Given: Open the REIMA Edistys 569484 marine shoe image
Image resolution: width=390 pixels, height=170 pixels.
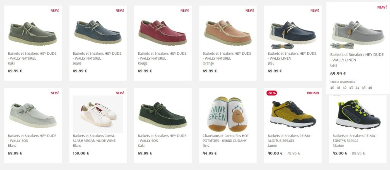Looking at the screenshot, I should coord(358,114).
